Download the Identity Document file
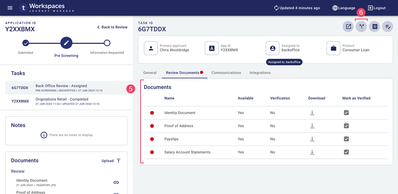 (312, 113)
